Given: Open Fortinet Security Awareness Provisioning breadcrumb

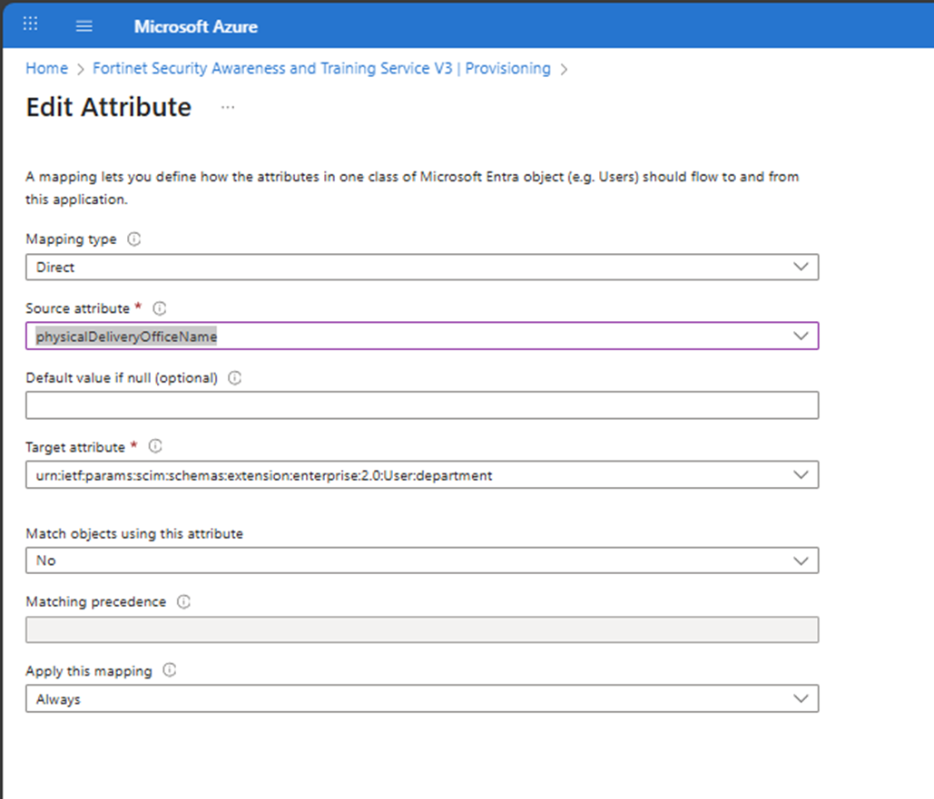Looking at the screenshot, I should click(x=321, y=68).
